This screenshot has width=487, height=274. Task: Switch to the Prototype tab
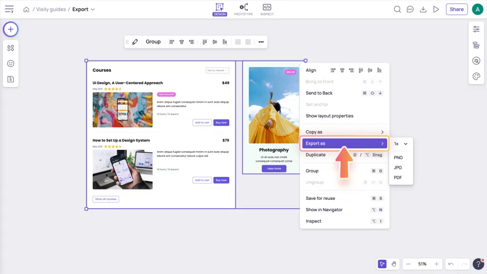point(243,10)
